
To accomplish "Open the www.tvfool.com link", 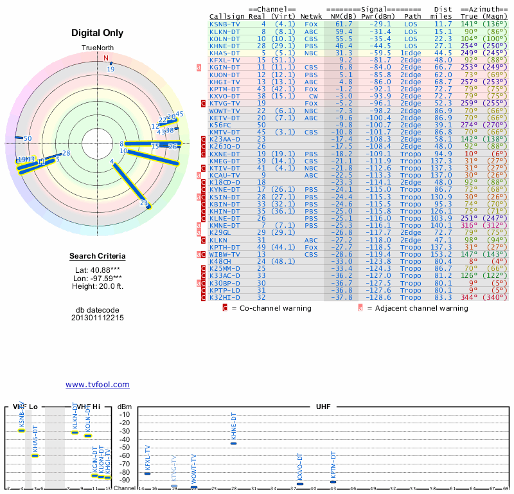I will (98, 385).
